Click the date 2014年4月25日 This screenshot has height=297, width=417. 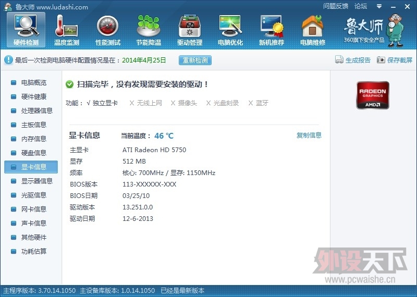144,60
